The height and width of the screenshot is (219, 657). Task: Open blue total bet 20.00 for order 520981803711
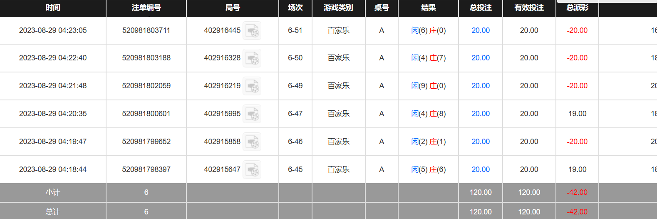pyautogui.click(x=481, y=30)
